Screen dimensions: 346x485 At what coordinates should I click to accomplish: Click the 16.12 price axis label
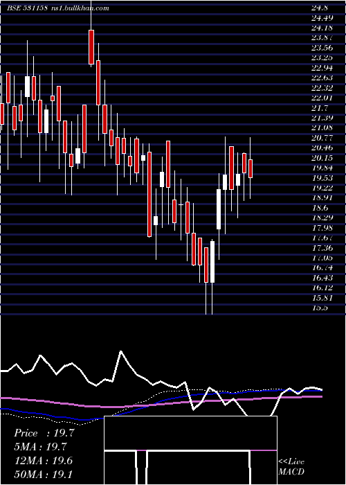coord(322,288)
